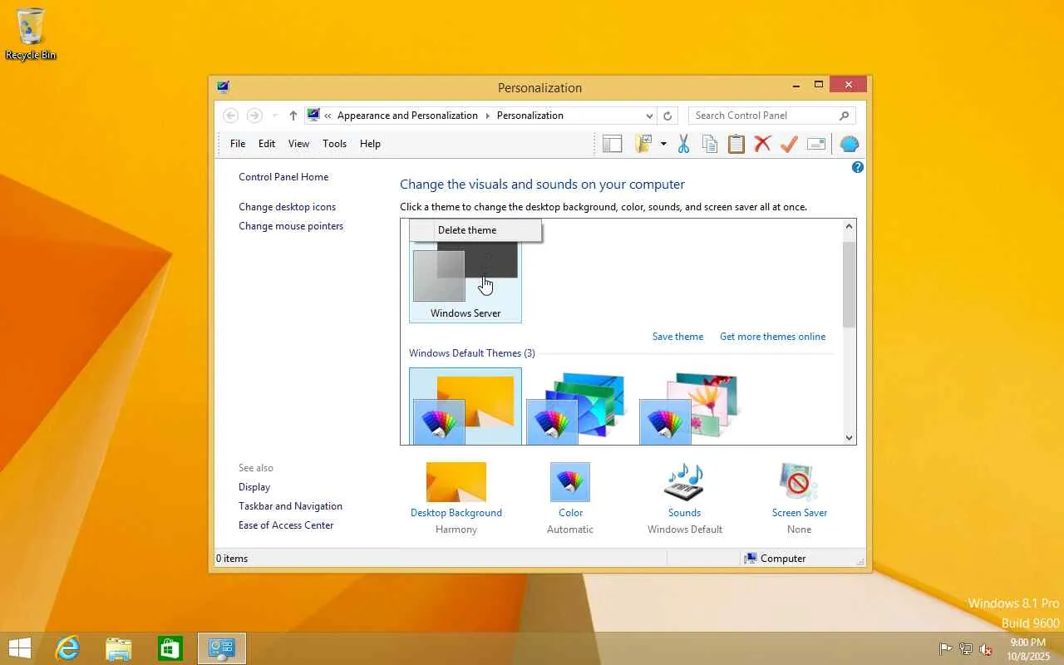
Task: Click the Search Control Panel field
Action: click(x=771, y=116)
